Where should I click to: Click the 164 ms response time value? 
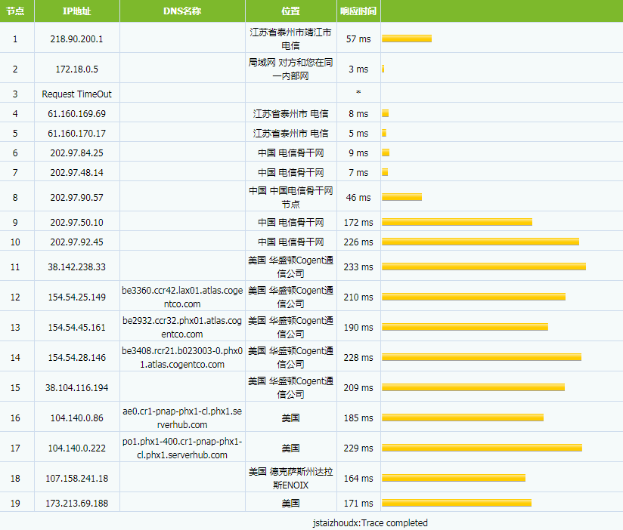(x=358, y=478)
